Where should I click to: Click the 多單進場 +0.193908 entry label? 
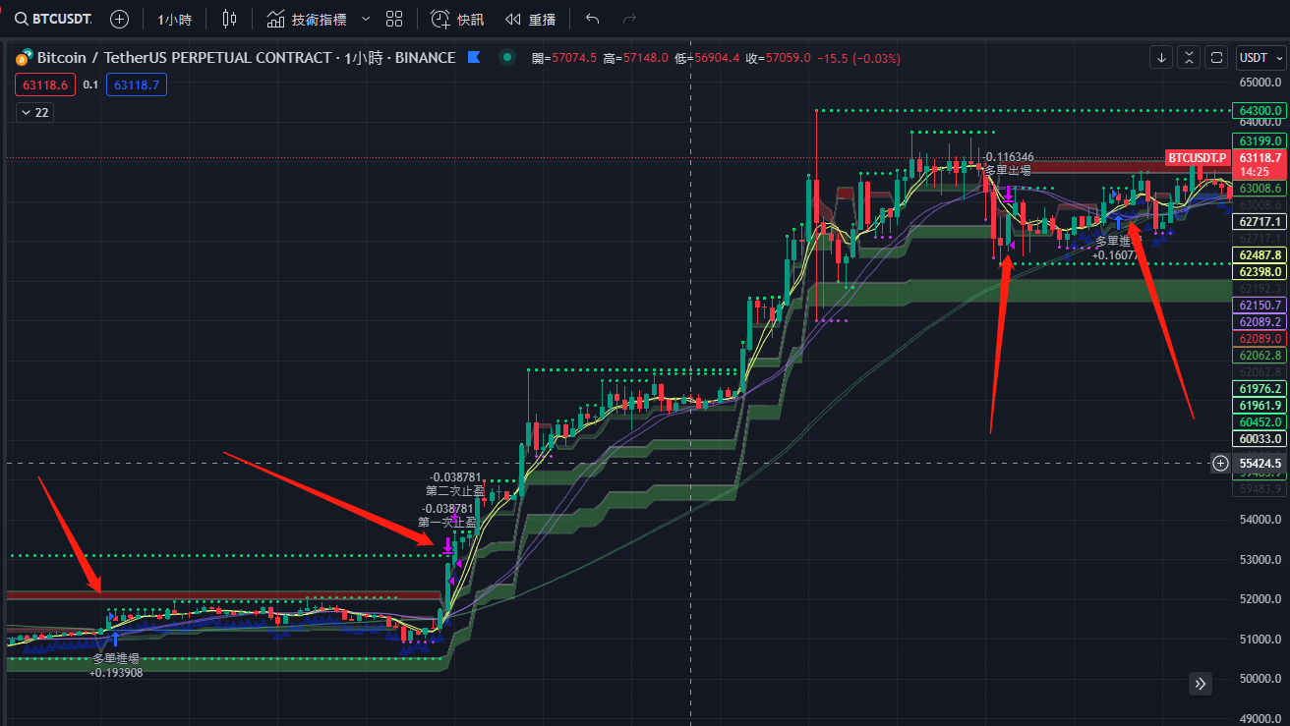click(x=116, y=666)
